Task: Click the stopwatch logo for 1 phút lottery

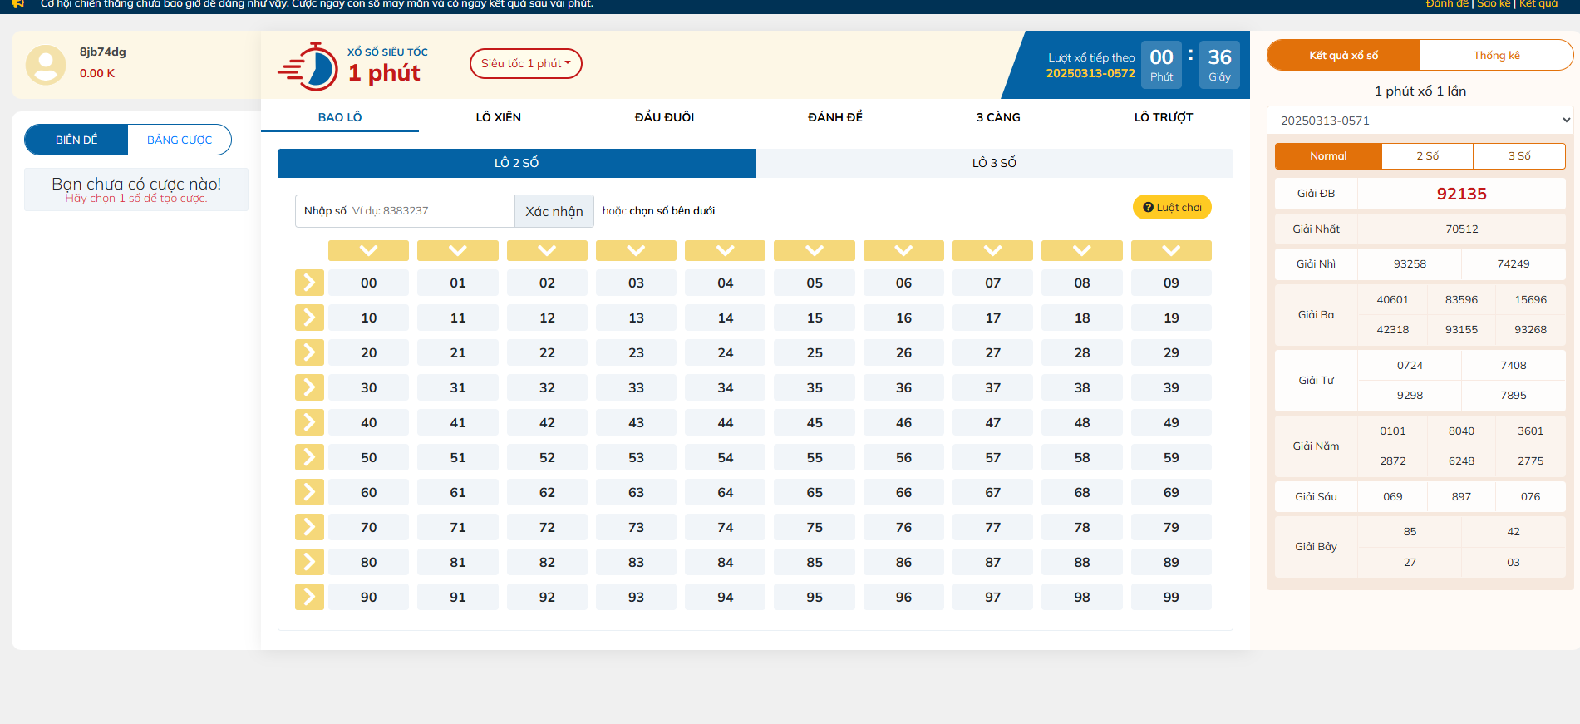Action: pyautogui.click(x=309, y=66)
